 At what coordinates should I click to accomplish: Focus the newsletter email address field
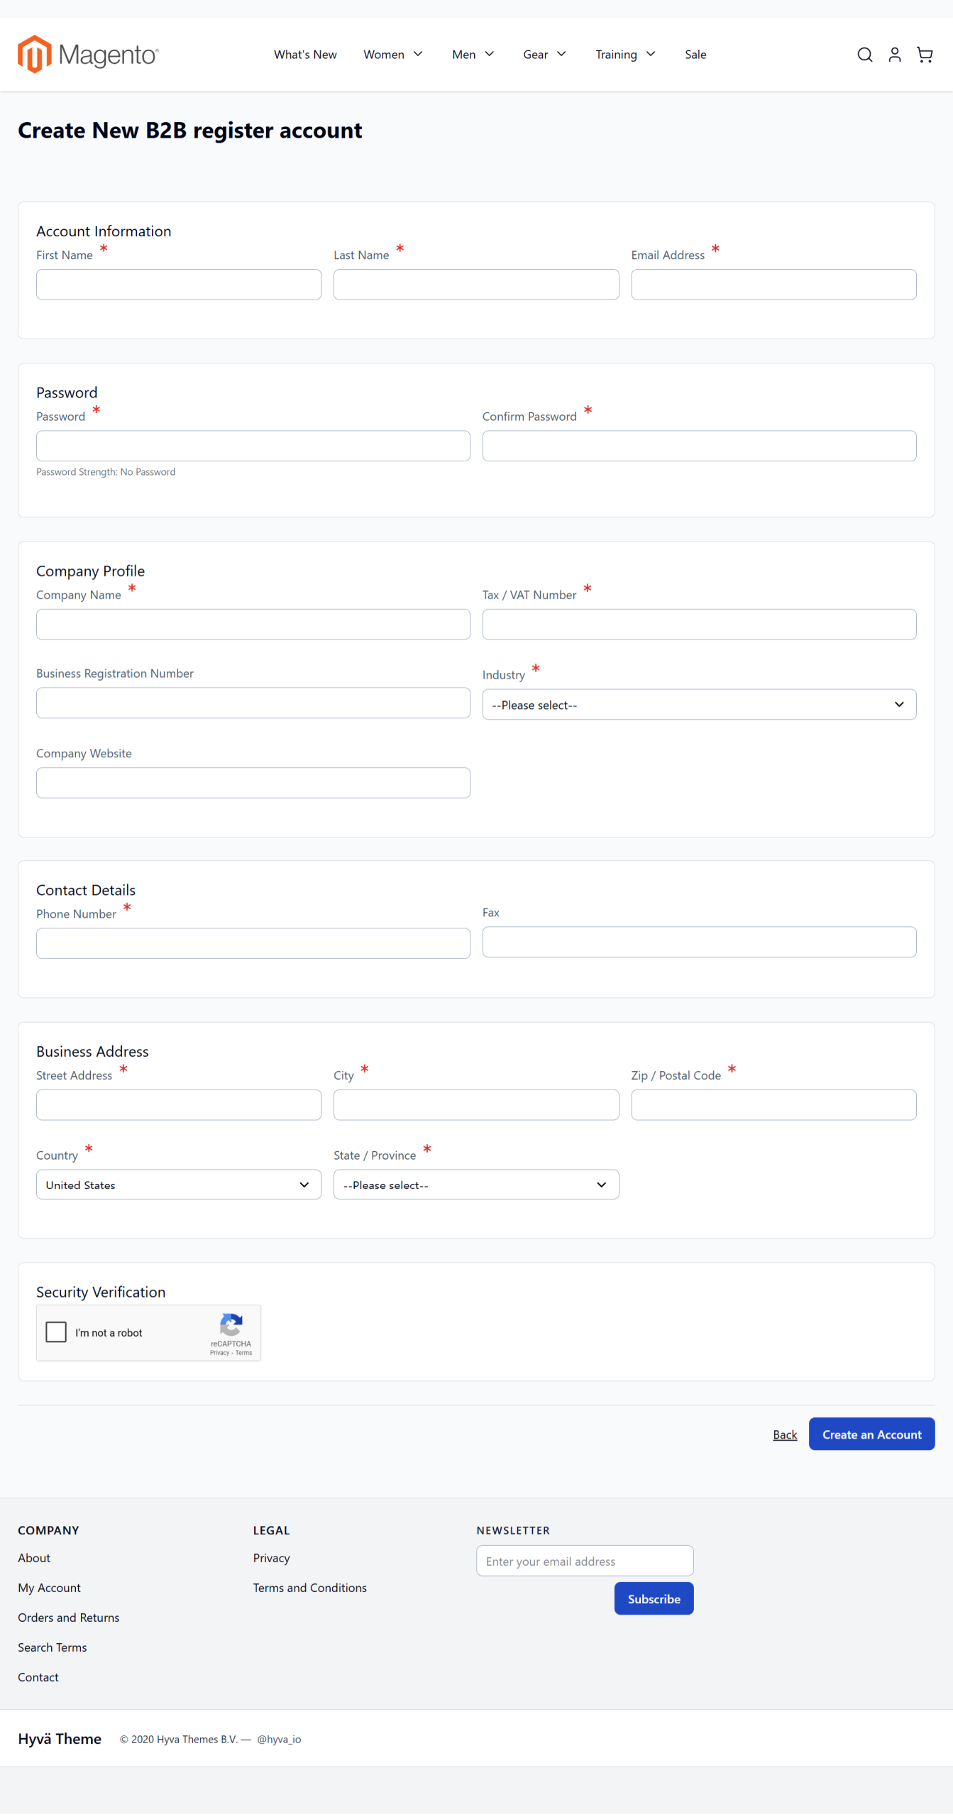coord(584,1561)
